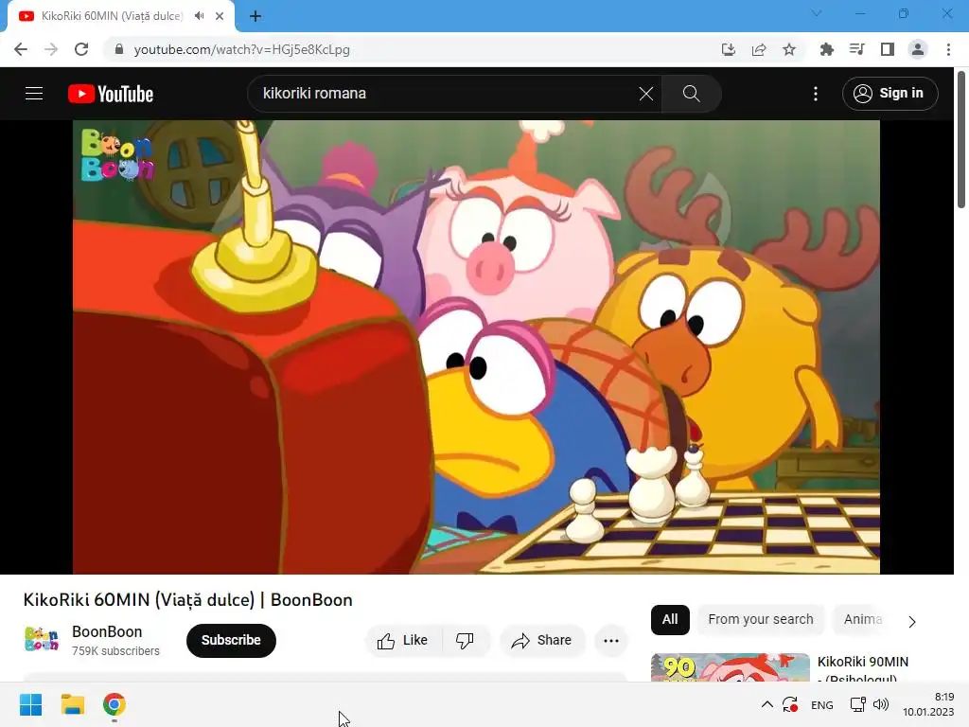The image size is (969, 727).
Task: Click the 759K subscribers text
Action: click(115, 651)
